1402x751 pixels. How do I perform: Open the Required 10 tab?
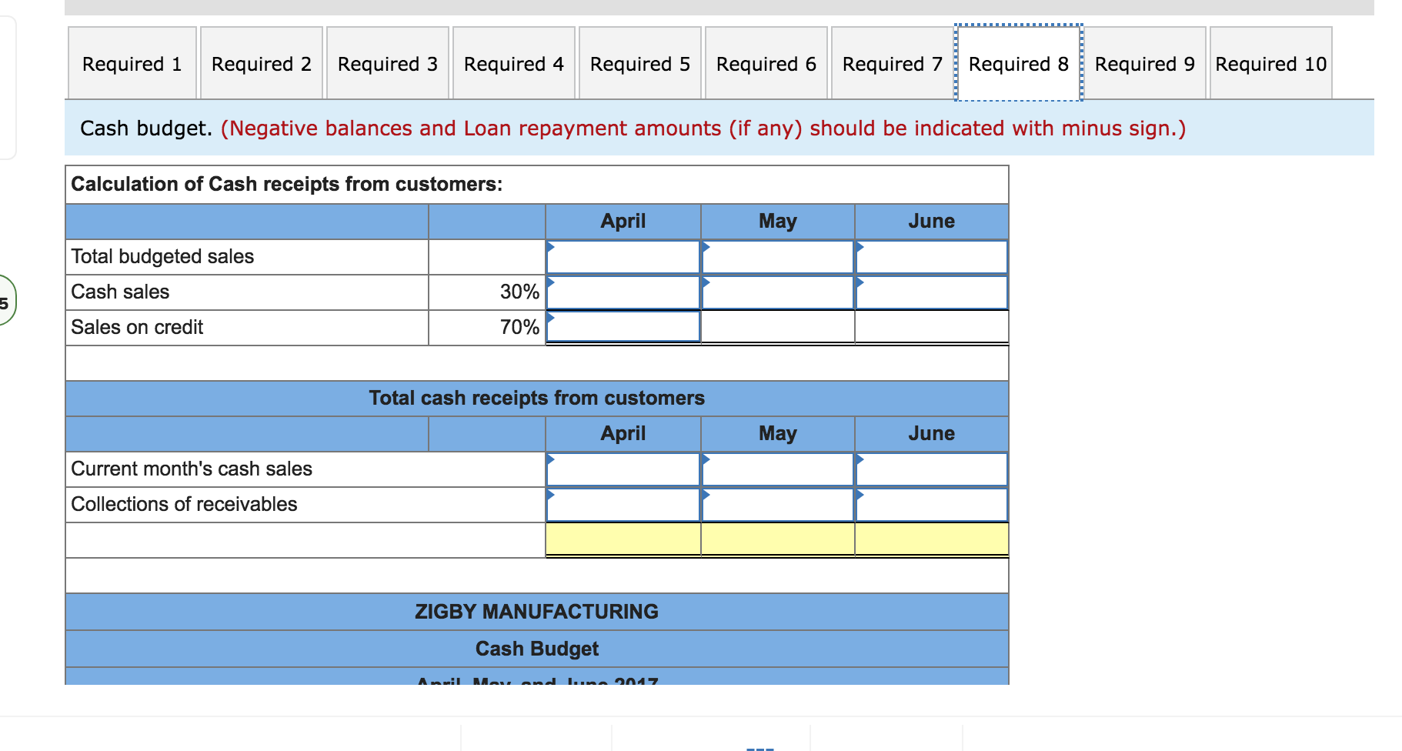click(1270, 63)
